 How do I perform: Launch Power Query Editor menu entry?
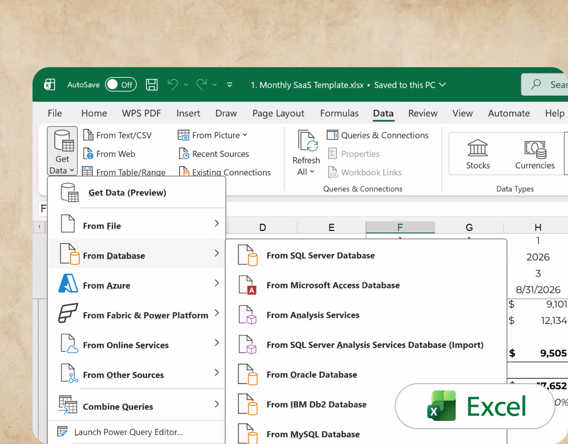pyautogui.click(x=136, y=432)
